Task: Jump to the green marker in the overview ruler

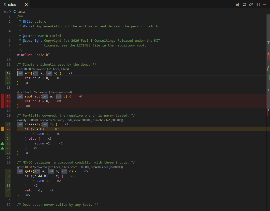Action: tap(269, 78)
